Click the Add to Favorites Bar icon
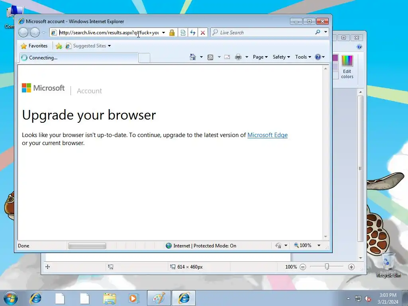This screenshot has width=408, height=306. click(59, 46)
